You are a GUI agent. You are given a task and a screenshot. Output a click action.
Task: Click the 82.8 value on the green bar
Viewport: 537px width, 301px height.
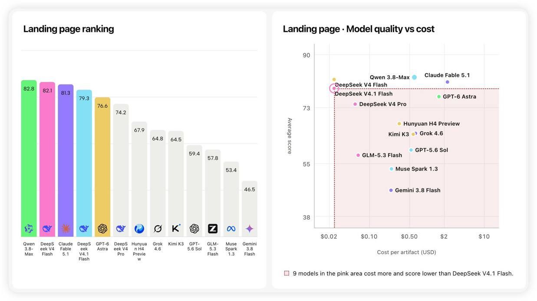pyautogui.click(x=29, y=88)
